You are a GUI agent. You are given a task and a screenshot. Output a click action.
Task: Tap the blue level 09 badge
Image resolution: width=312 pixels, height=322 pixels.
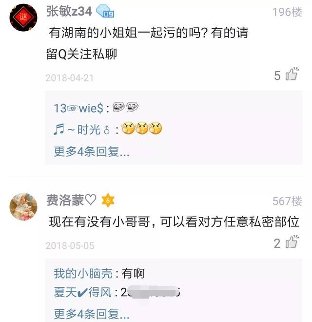(105, 12)
